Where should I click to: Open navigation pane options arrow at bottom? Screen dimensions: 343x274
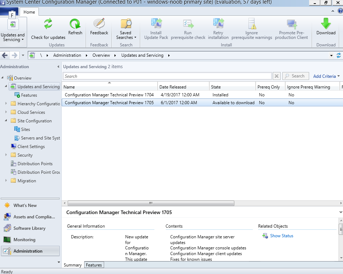click(x=58, y=262)
